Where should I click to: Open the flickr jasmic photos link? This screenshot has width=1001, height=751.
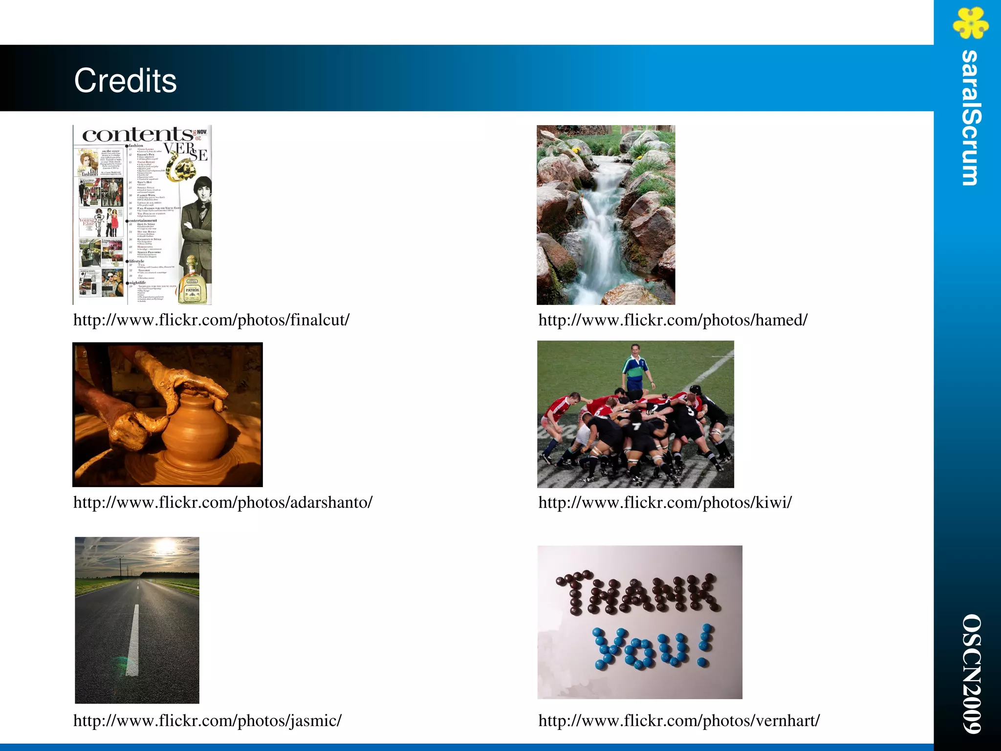point(207,721)
